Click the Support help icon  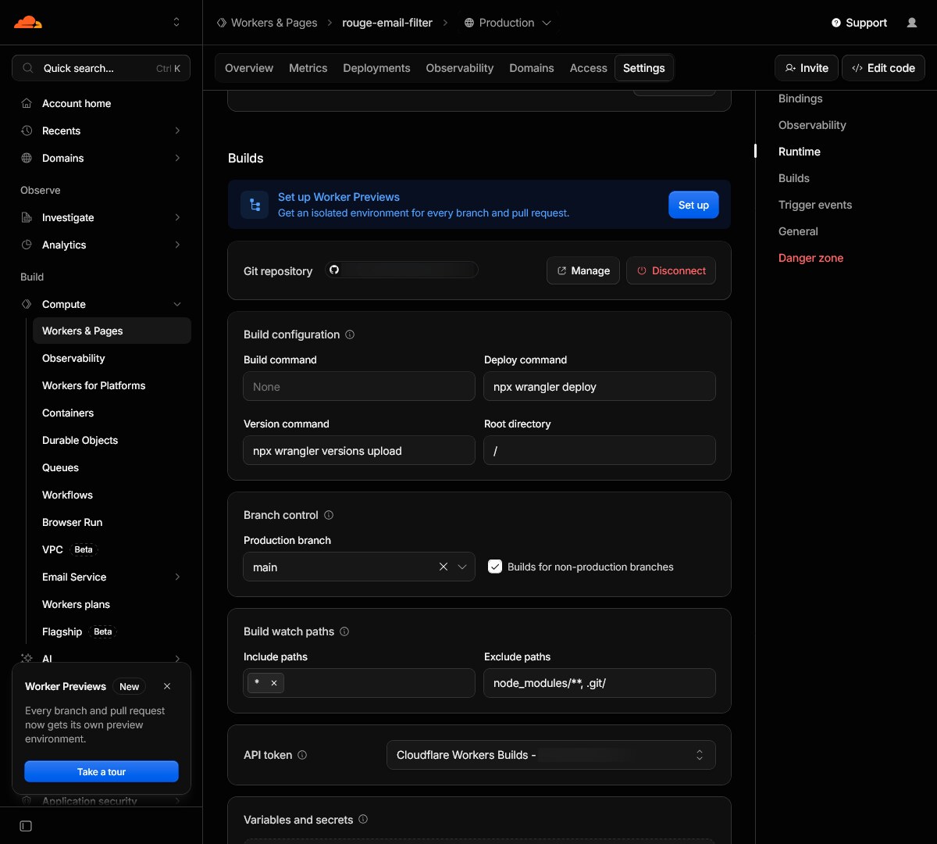click(836, 23)
